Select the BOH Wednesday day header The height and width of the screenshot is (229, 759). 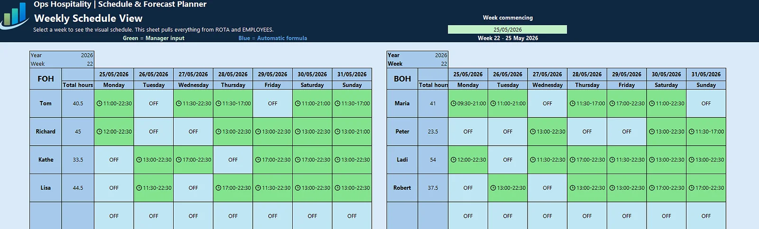pos(547,85)
